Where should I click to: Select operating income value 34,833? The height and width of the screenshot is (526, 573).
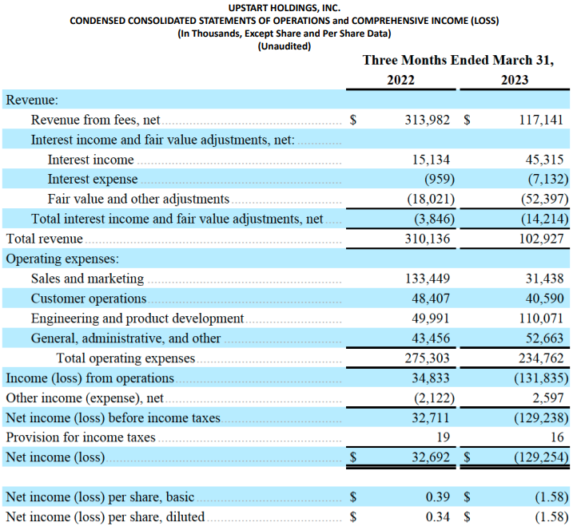pyautogui.click(x=431, y=378)
